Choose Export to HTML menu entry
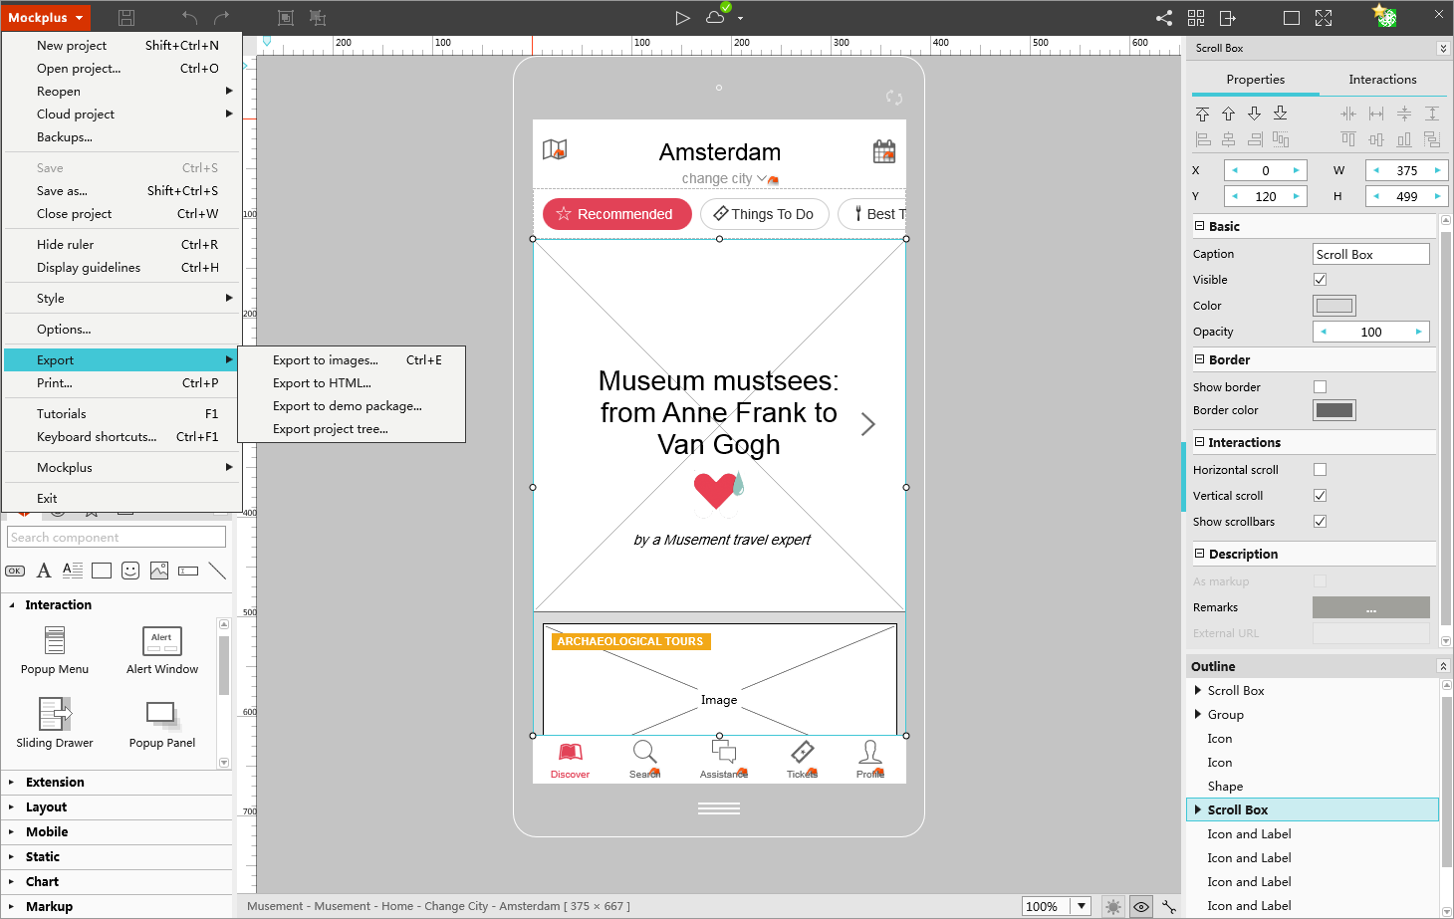 pyautogui.click(x=351, y=383)
